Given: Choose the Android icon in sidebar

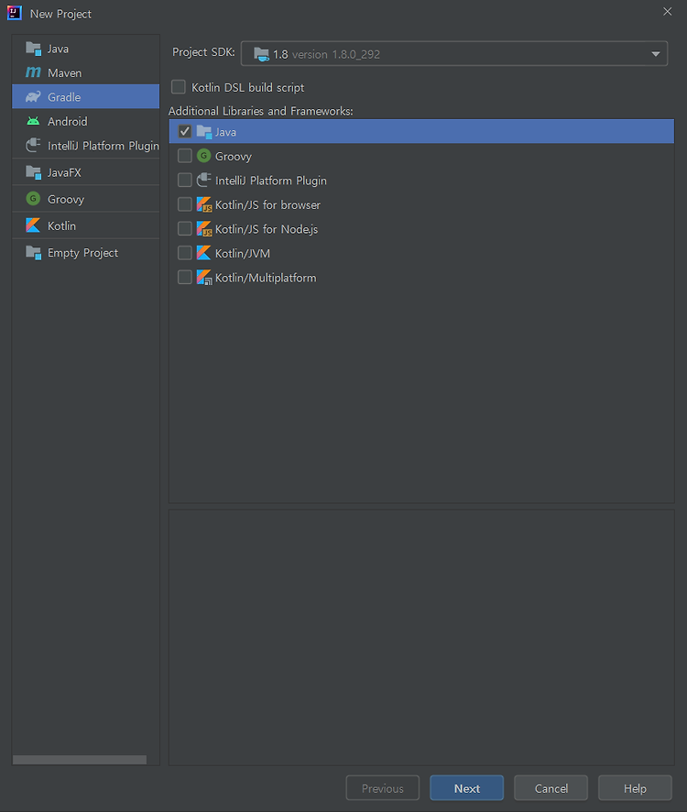Looking at the screenshot, I should click(33, 121).
